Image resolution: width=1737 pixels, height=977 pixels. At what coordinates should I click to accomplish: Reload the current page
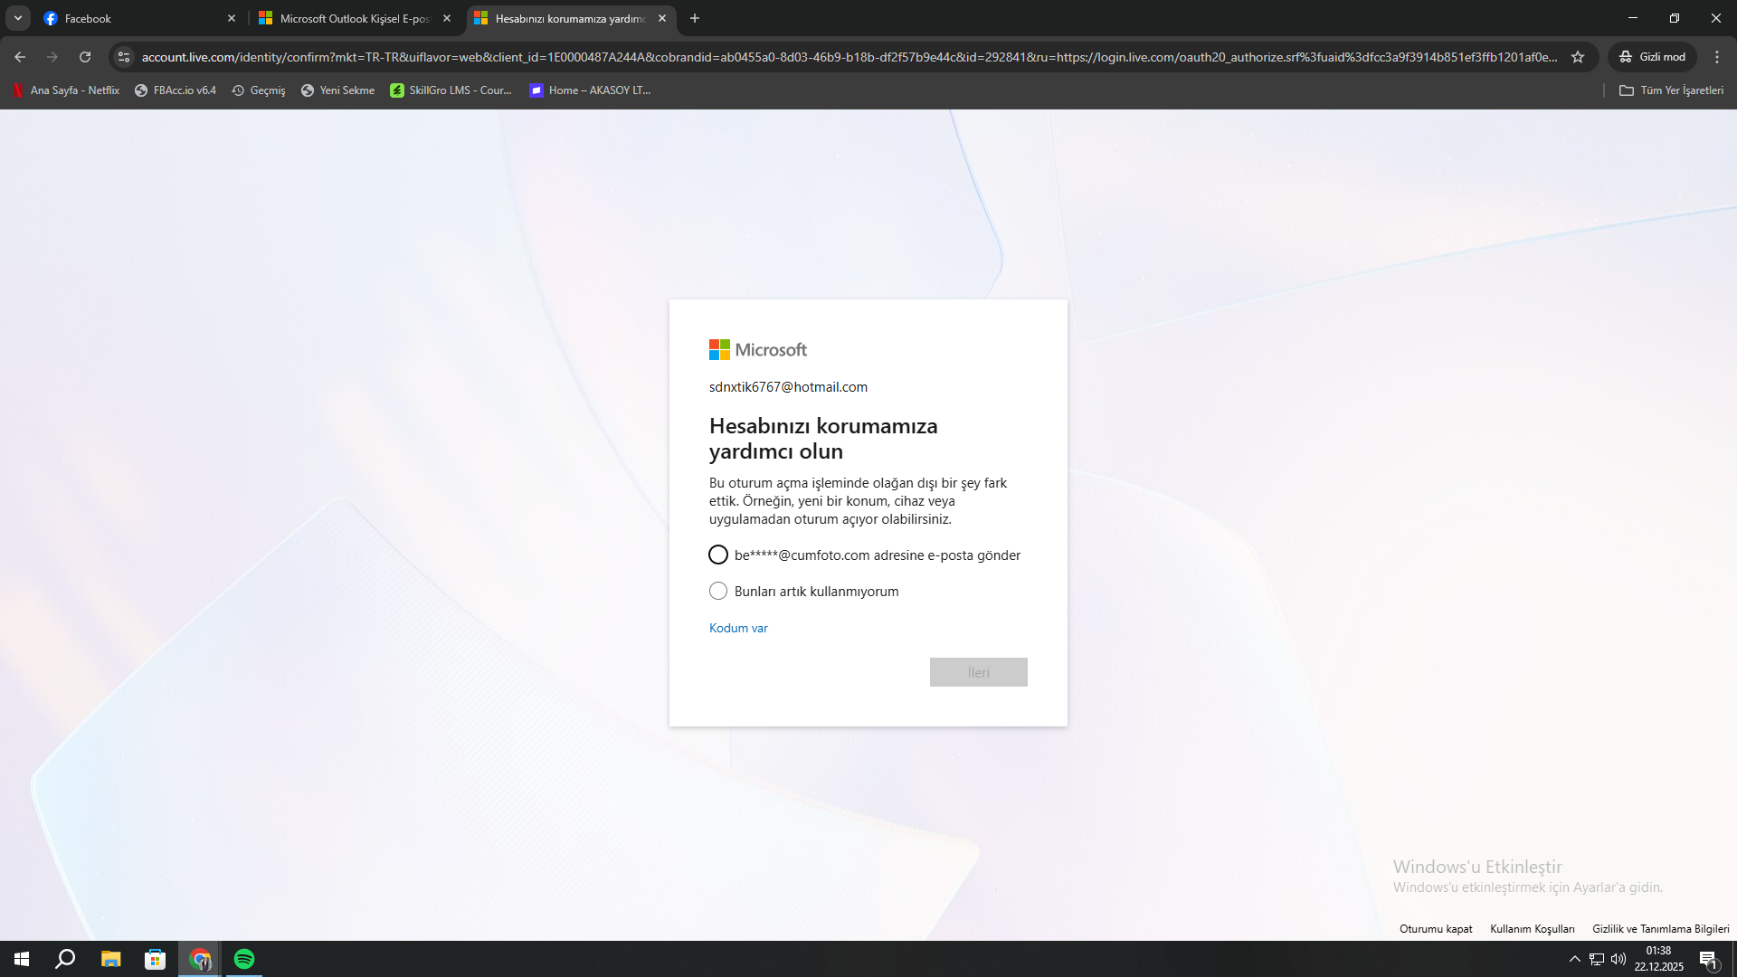click(x=85, y=57)
